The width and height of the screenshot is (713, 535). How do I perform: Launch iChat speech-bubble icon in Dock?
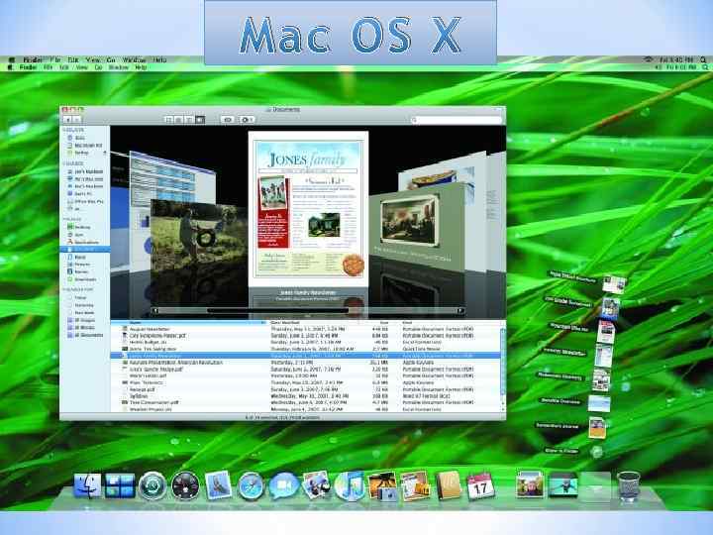tap(283, 485)
